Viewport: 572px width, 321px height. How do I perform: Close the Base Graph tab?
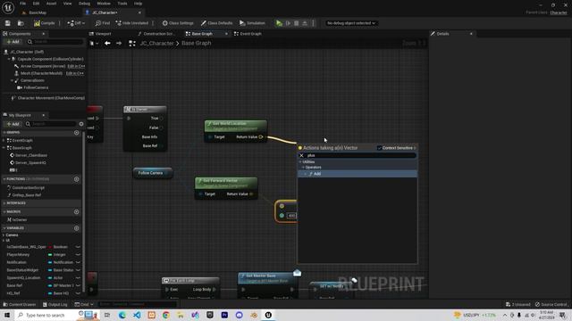tap(226, 34)
